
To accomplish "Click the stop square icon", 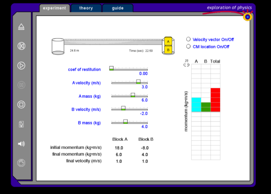I will (x=21, y=104).
